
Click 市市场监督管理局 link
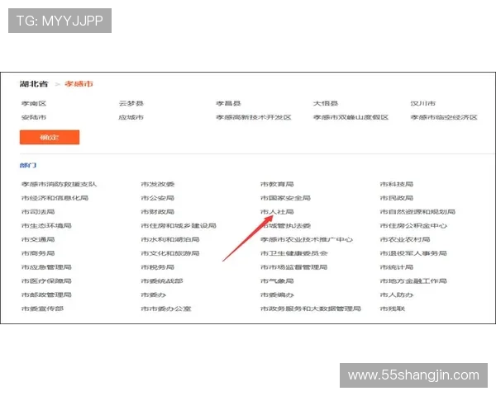tap(293, 267)
